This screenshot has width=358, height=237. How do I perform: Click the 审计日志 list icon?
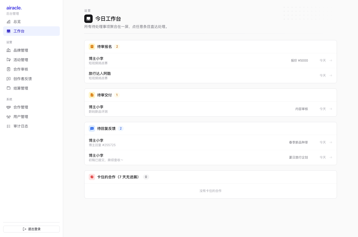(8, 126)
